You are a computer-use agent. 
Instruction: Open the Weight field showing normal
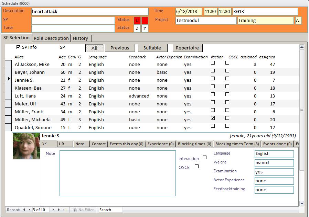coord(274,163)
